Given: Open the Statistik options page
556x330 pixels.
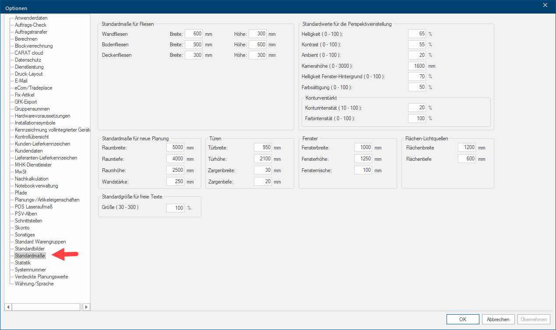Looking at the screenshot, I should 23,263.
